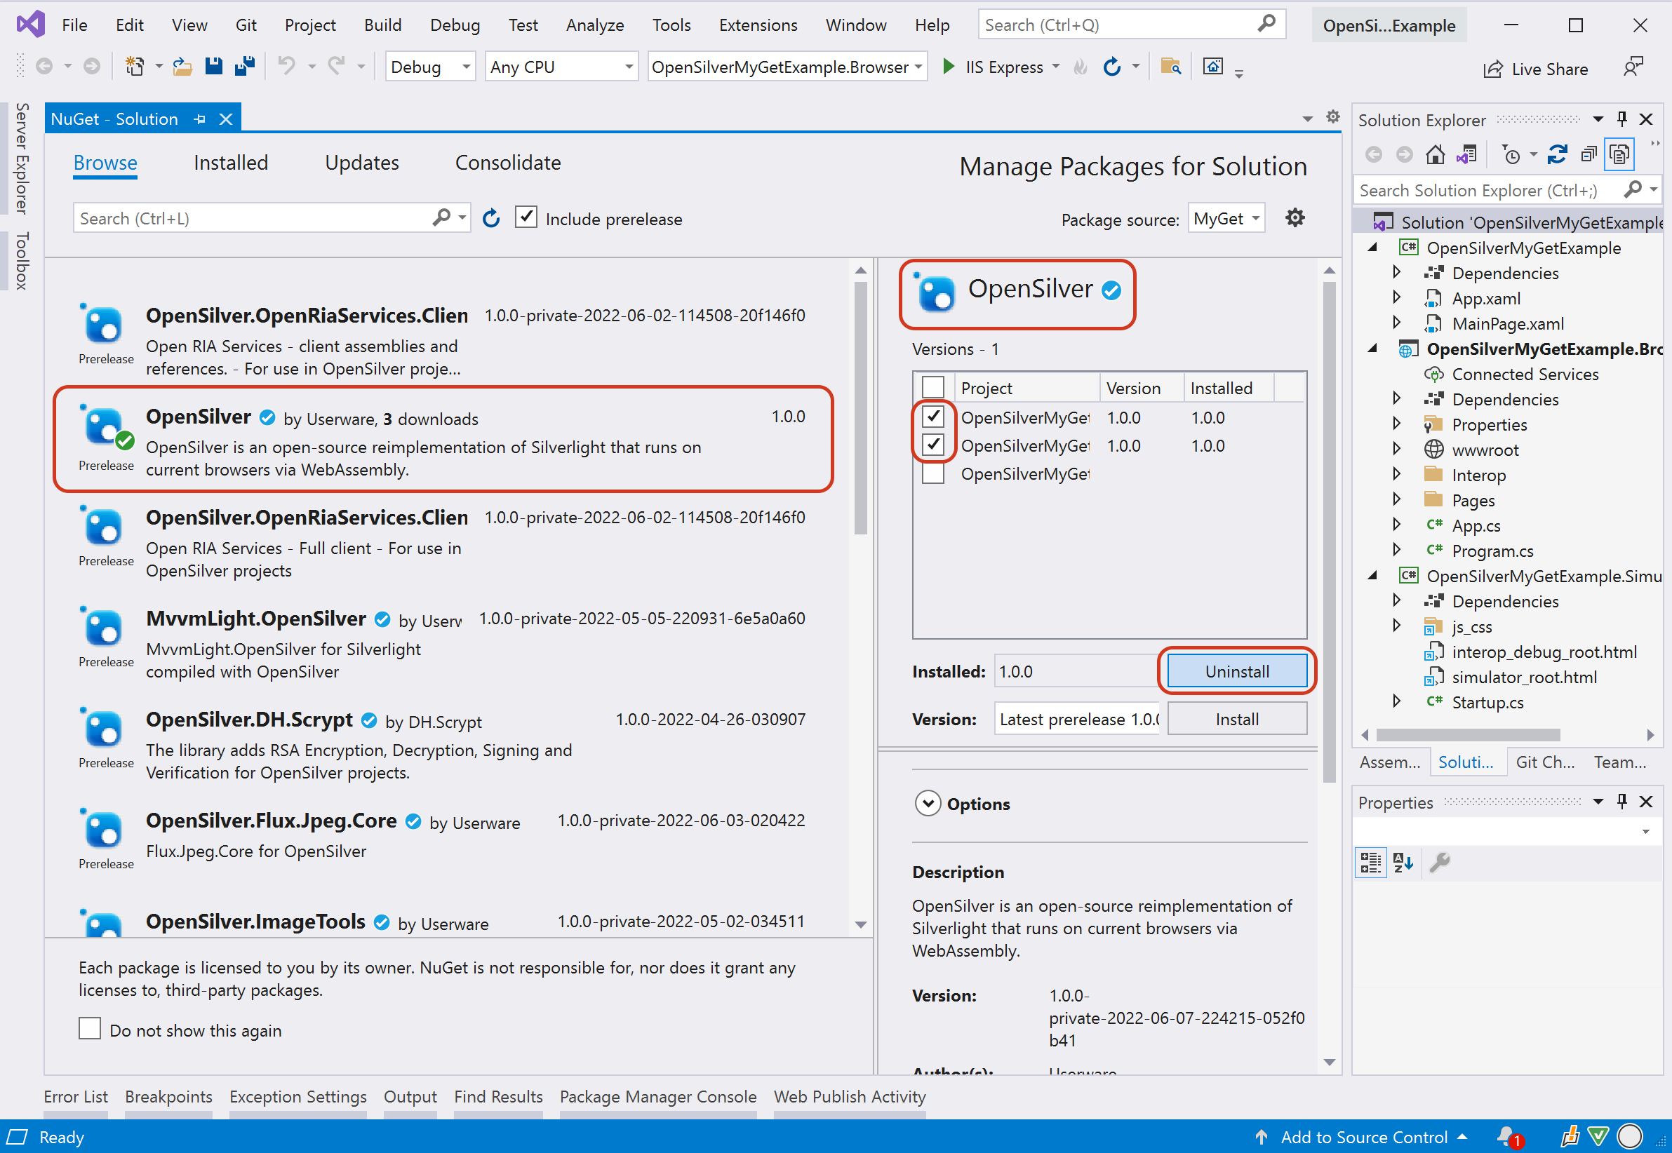
Task: Click the Undo arrow icon
Action: point(287,67)
